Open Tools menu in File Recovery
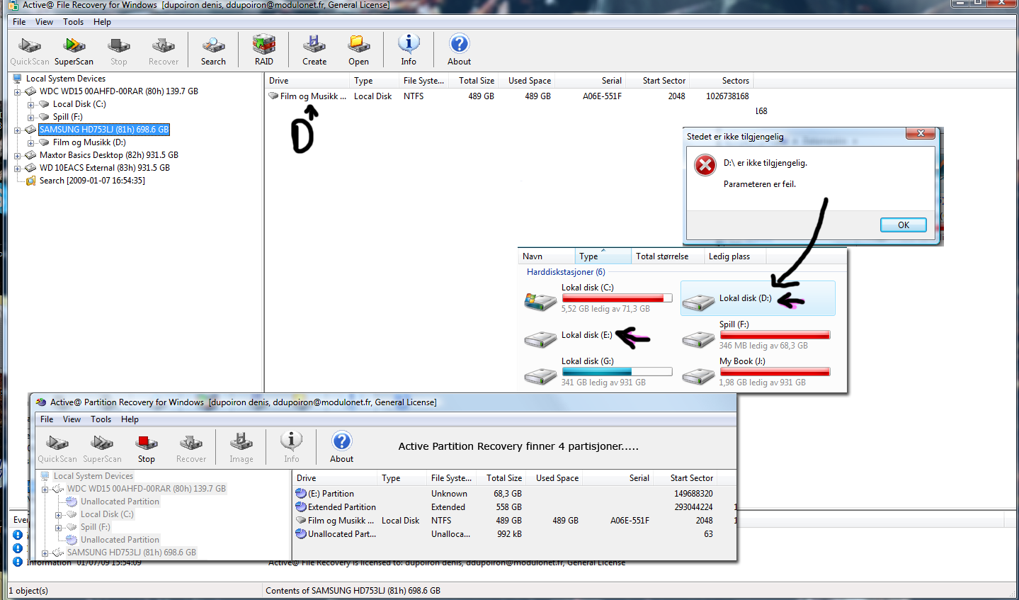The width and height of the screenshot is (1019, 600). coord(73,22)
